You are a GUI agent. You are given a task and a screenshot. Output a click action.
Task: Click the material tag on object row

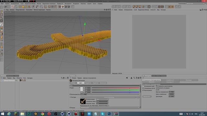(20, 80)
